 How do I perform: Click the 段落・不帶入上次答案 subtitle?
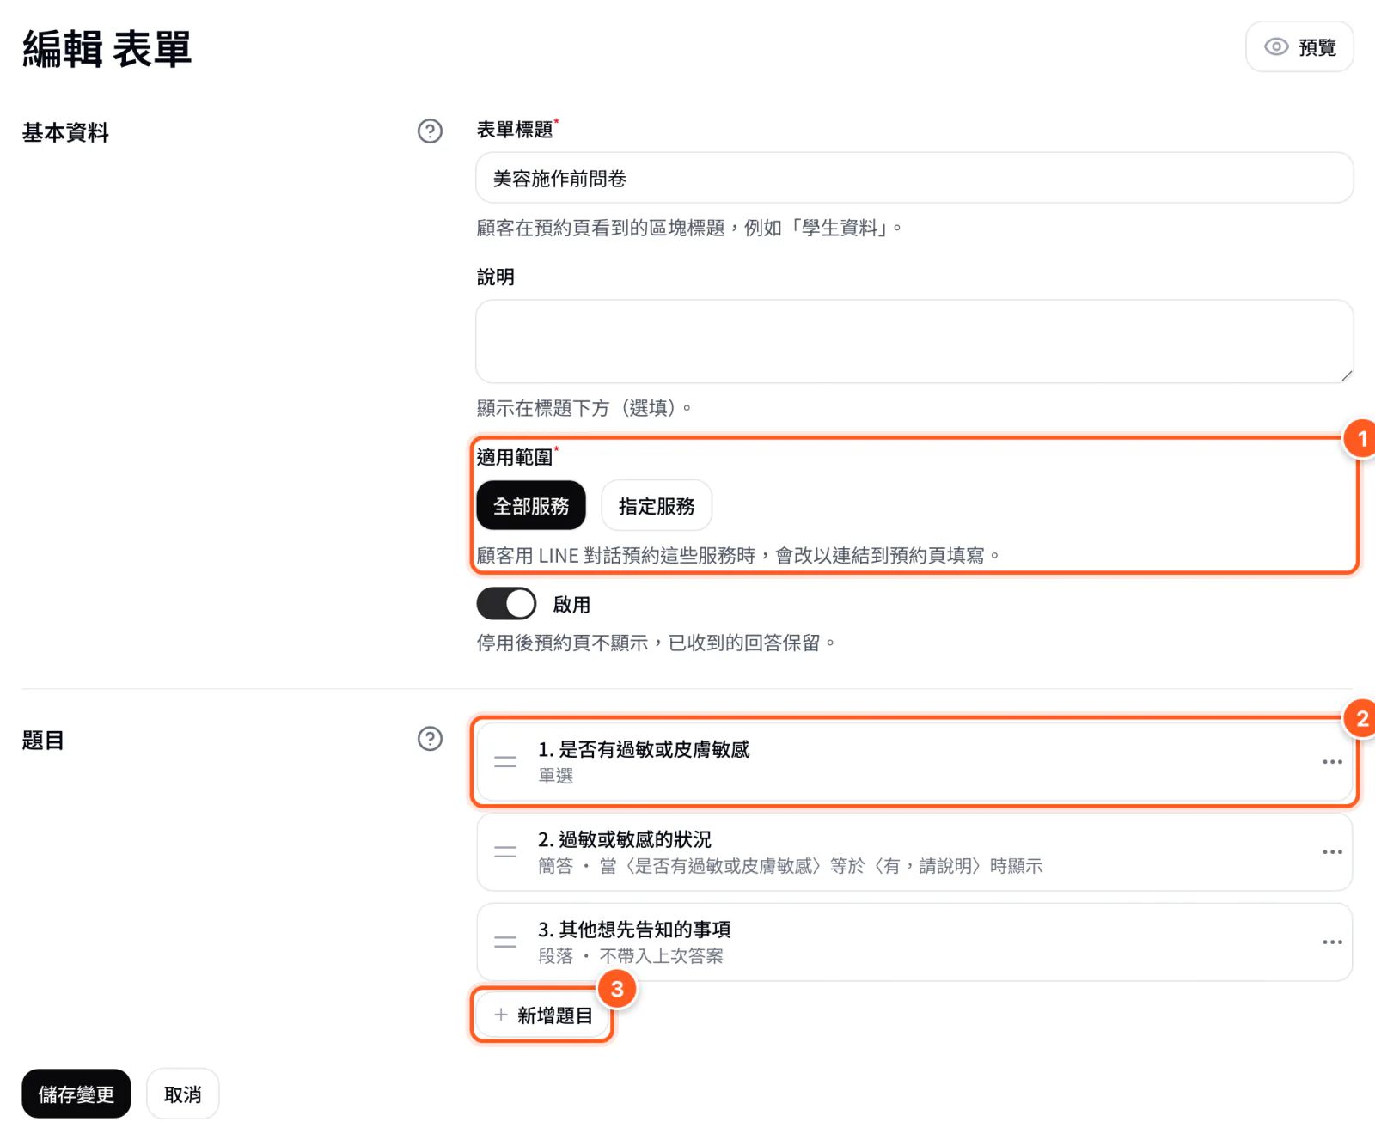pos(631,956)
